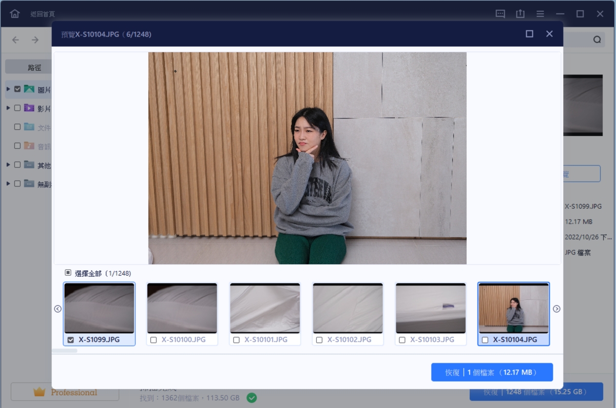This screenshot has height=408, width=616.
Task: Select the 路徑 tab
Action: click(x=34, y=67)
